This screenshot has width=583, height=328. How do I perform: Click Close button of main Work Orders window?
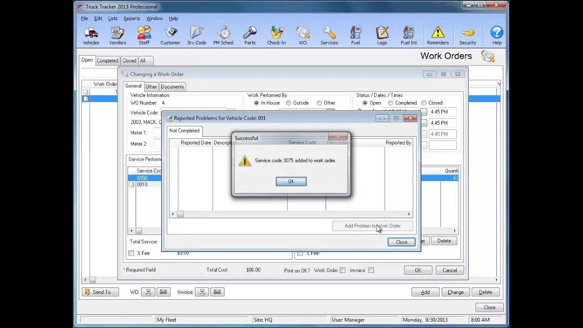(490, 307)
